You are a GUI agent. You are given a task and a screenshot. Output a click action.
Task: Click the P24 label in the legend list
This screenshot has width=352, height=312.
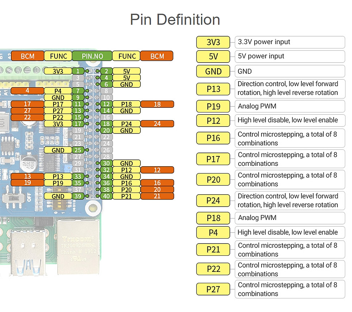(213, 201)
